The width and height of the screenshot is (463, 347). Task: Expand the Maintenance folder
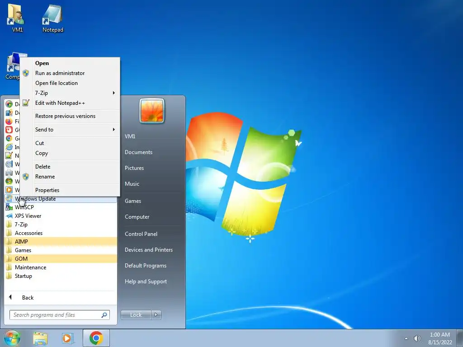click(61, 267)
